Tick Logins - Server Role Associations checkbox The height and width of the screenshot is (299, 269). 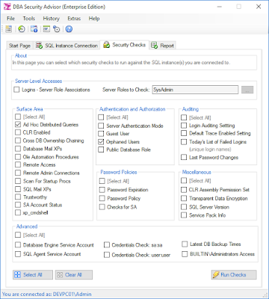tap(16, 90)
